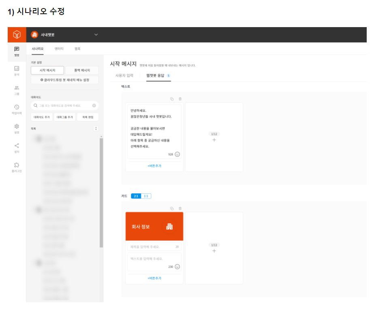Switch to the 웹챗봇 응답 tab
The image size is (374, 314).
[x=155, y=76]
